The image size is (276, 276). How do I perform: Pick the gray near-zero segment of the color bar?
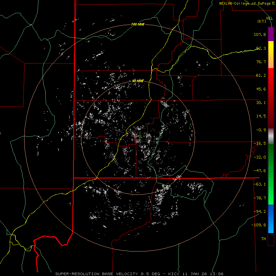(x=271, y=136)
